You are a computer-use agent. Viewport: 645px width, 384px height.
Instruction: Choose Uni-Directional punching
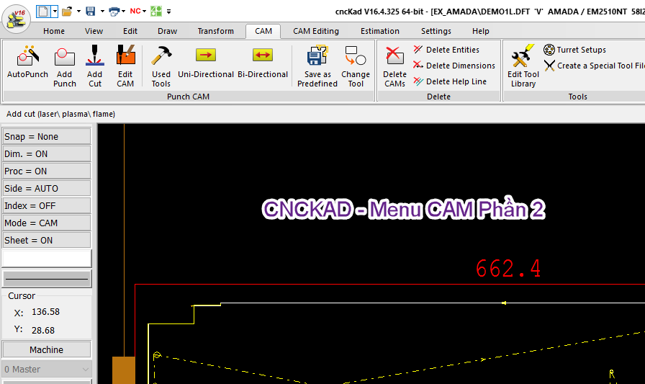[206, 62]
